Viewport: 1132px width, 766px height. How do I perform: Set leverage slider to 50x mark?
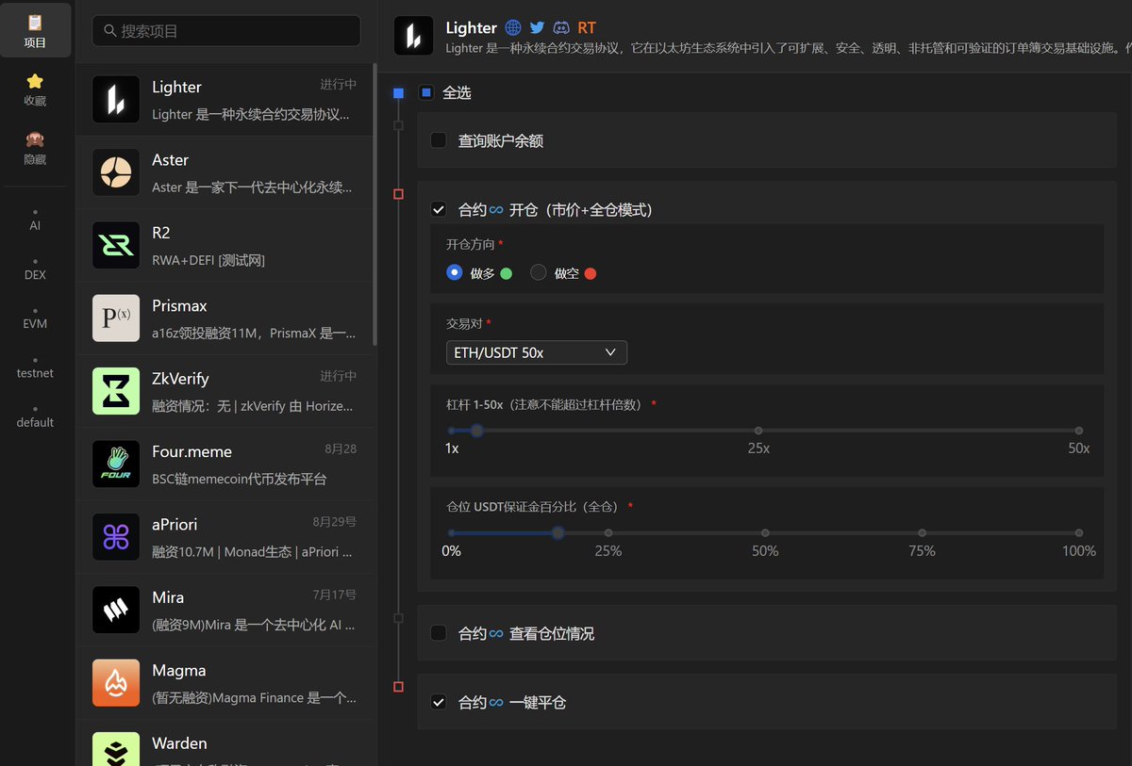point(1079,431)
